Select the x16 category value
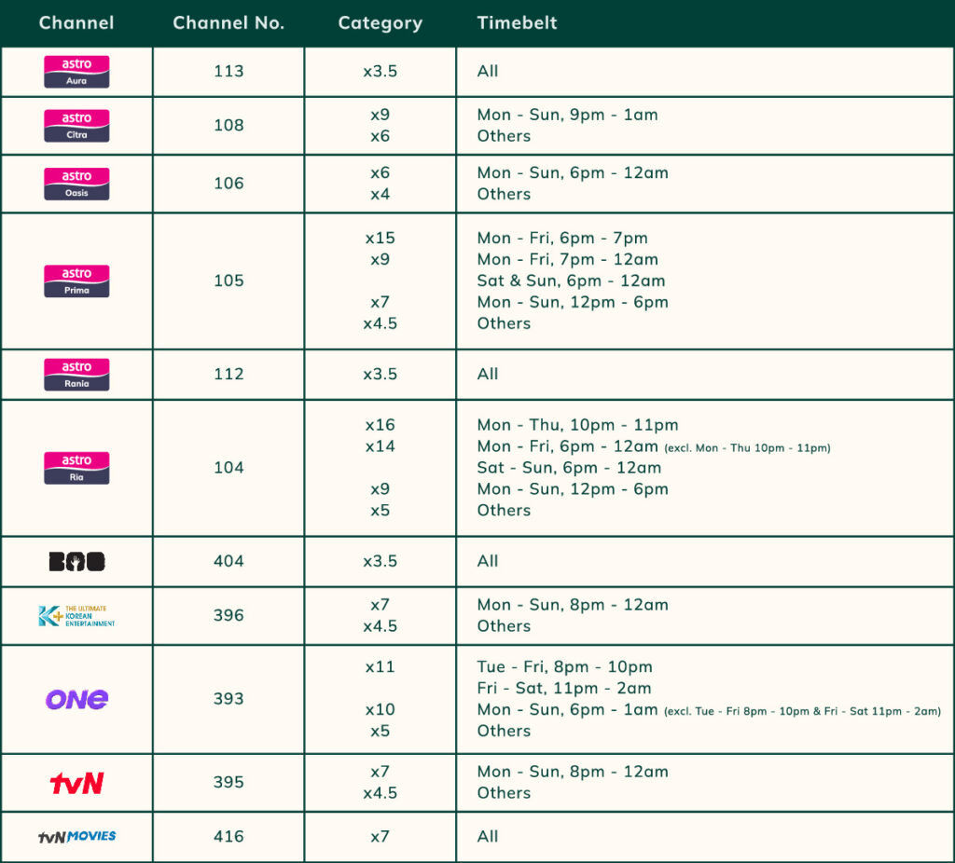The image size is (955, 863). (381, 425)
